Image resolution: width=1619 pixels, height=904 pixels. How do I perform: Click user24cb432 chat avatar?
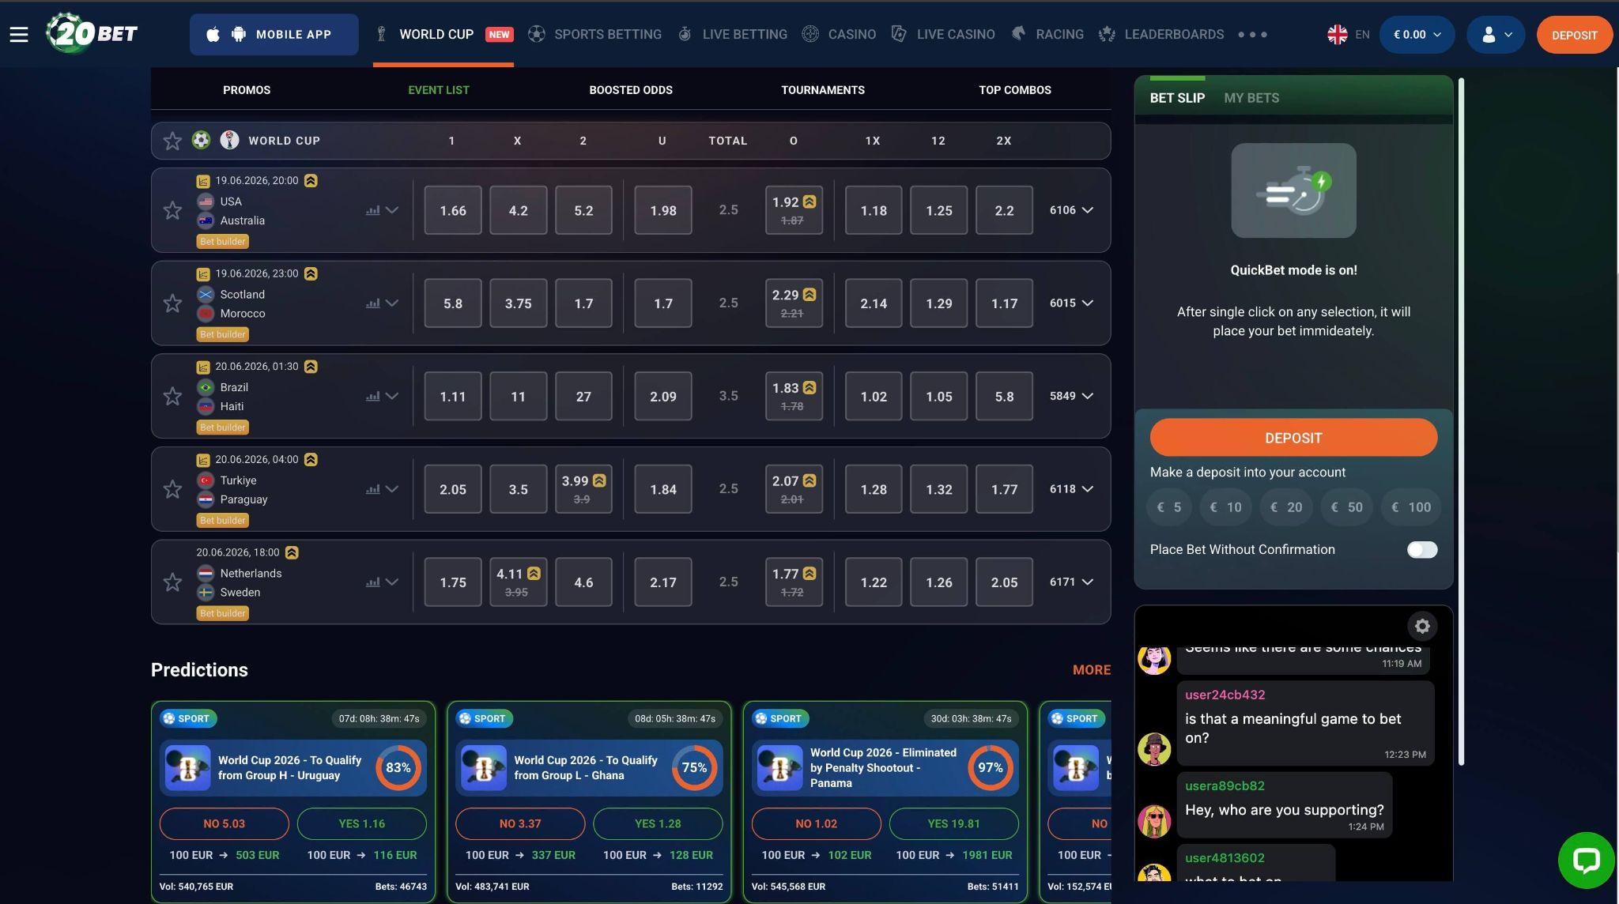point(1154,749)
